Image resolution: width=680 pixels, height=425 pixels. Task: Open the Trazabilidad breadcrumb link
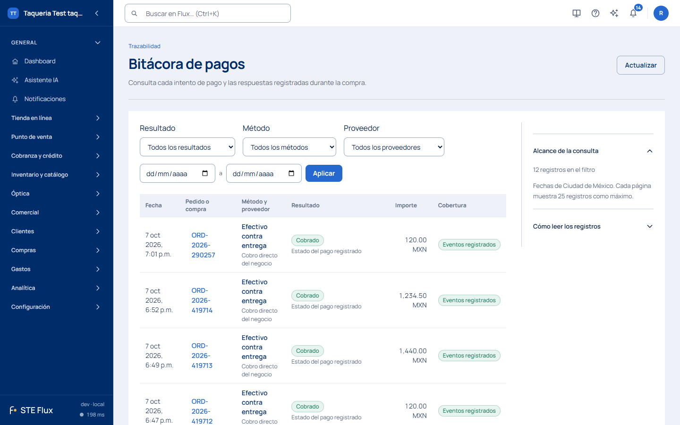[x=144, y=46]
